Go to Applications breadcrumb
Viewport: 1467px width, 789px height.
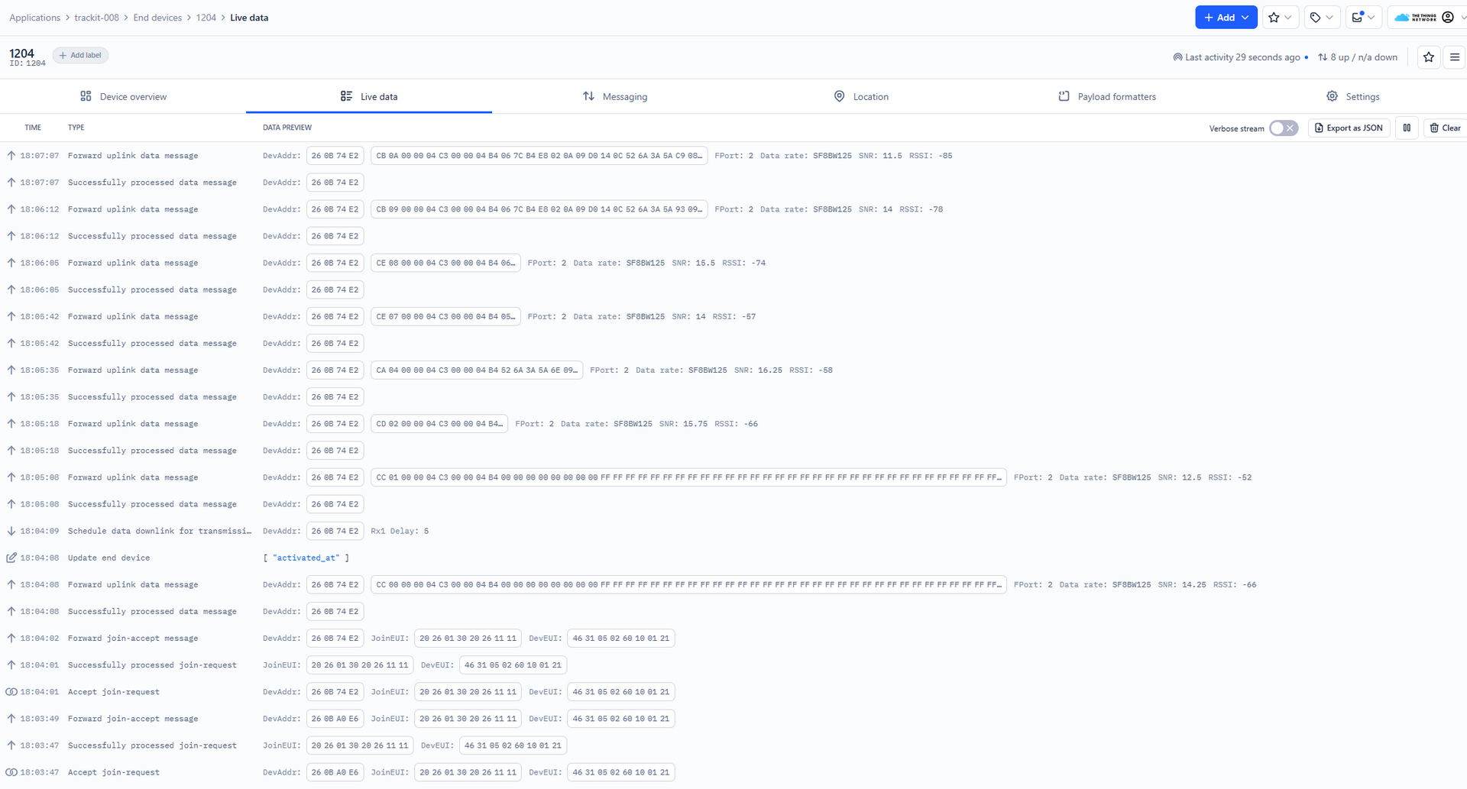coord(34,18)
